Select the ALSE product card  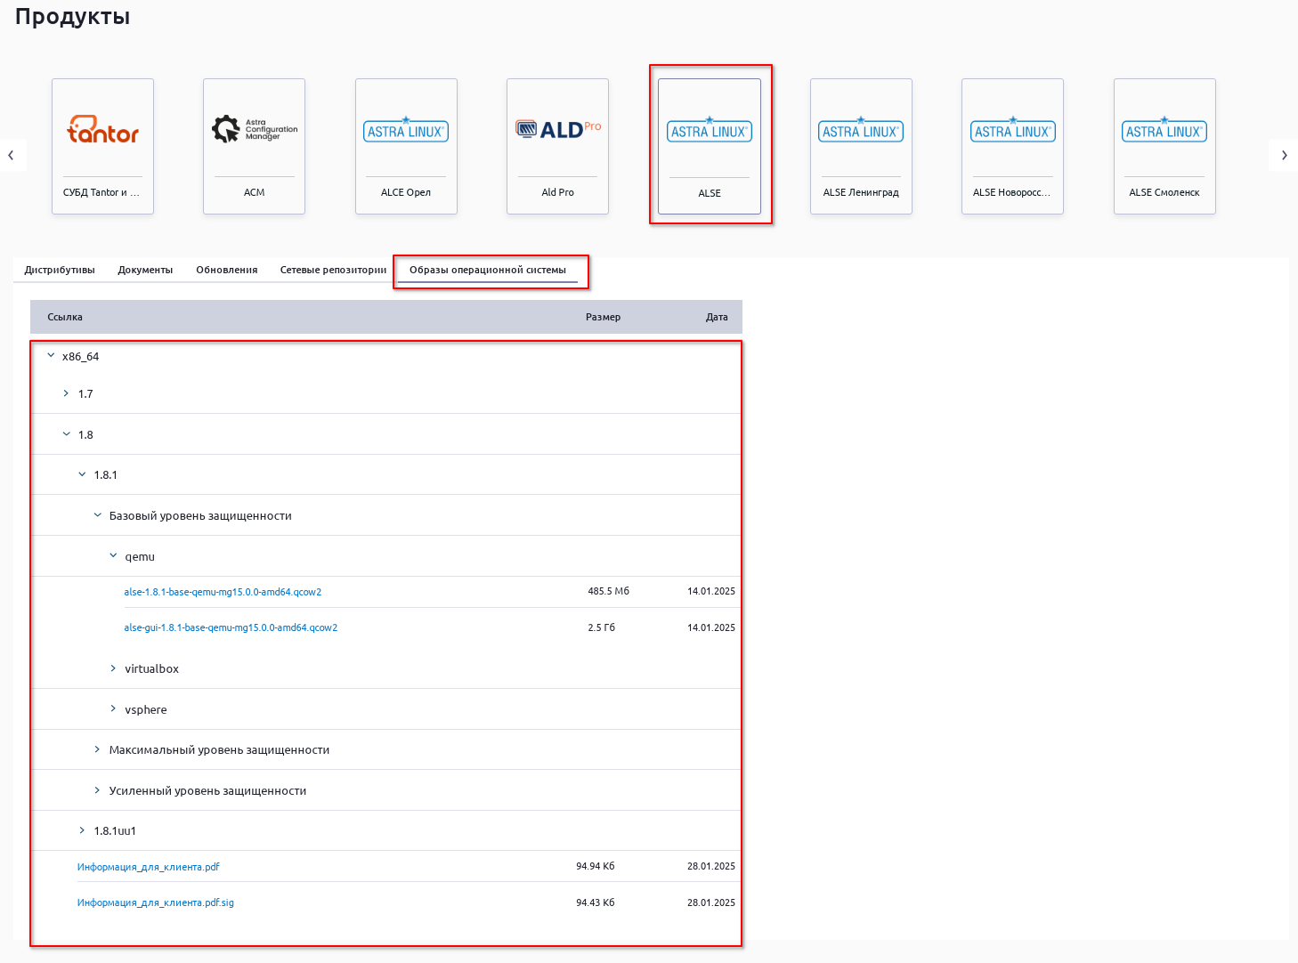(x=710, y=146)
